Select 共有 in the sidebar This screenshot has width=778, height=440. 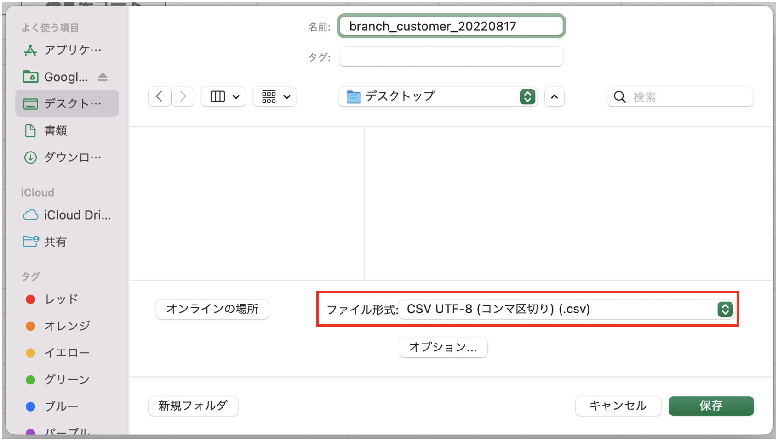(67, 242)
